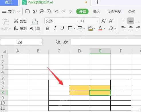Click the 剪切 cut label button
This screenshot has height=112, width=141.
[23, 21]
